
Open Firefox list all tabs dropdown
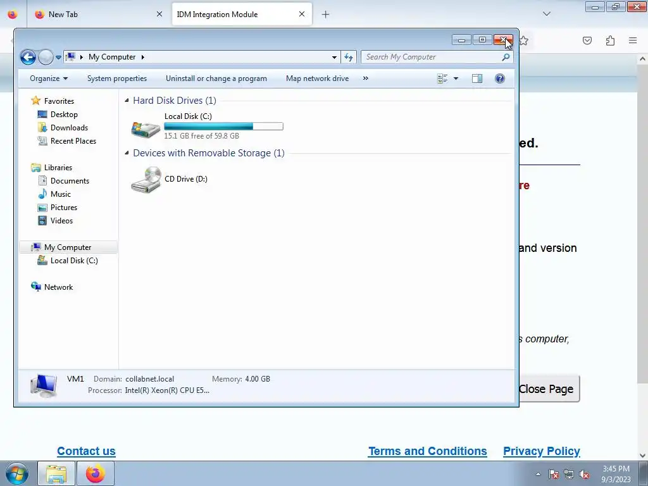[x=547, y=14]
